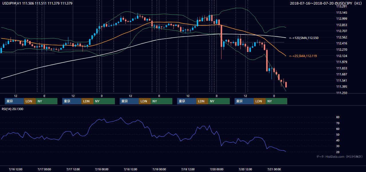Click the RSI 70 scale label
The width and height of the screenshot is (366, 172).
coord(338,123)
